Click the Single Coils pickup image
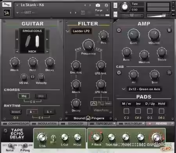Viewport: 176px width, 153px height. pyautogui.click(x=32, y=41)
